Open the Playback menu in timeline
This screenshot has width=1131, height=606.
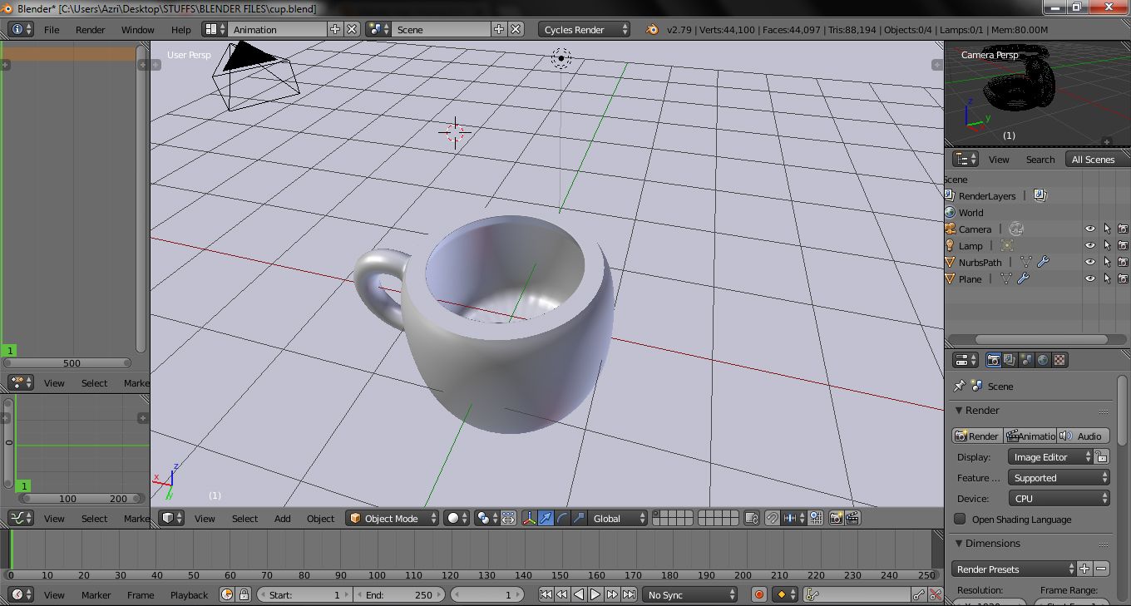click(x=189, y=594)
